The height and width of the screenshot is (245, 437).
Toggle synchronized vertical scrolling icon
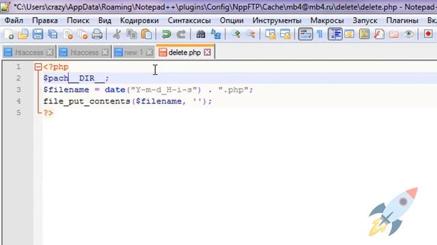click(x=270, y=34)
